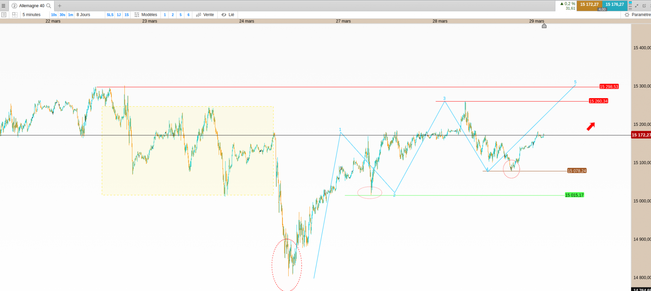
Task: Click the 14 900,00 price scale label
Action: pos(642,239)
